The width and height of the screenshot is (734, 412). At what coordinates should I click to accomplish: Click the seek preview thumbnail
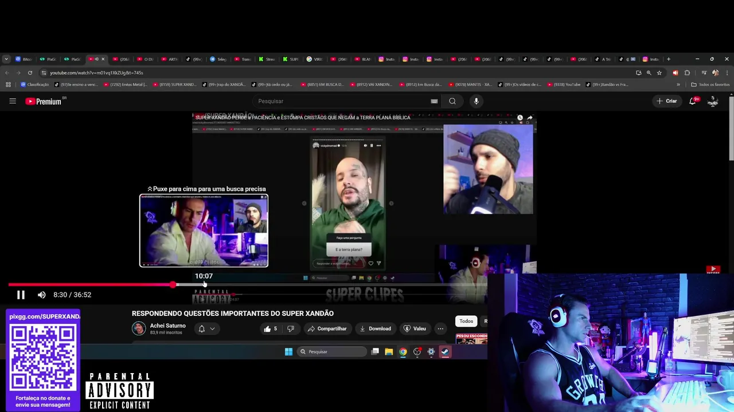[x=204, y=231]
